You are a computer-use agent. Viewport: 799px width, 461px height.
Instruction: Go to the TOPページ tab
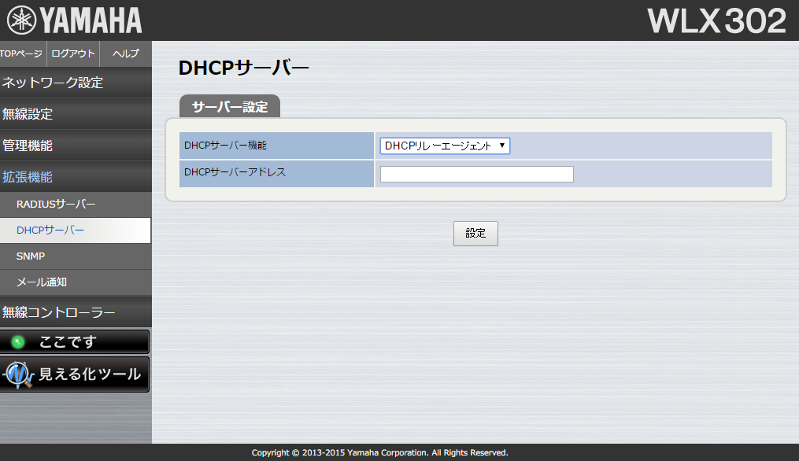coord(20,54)
